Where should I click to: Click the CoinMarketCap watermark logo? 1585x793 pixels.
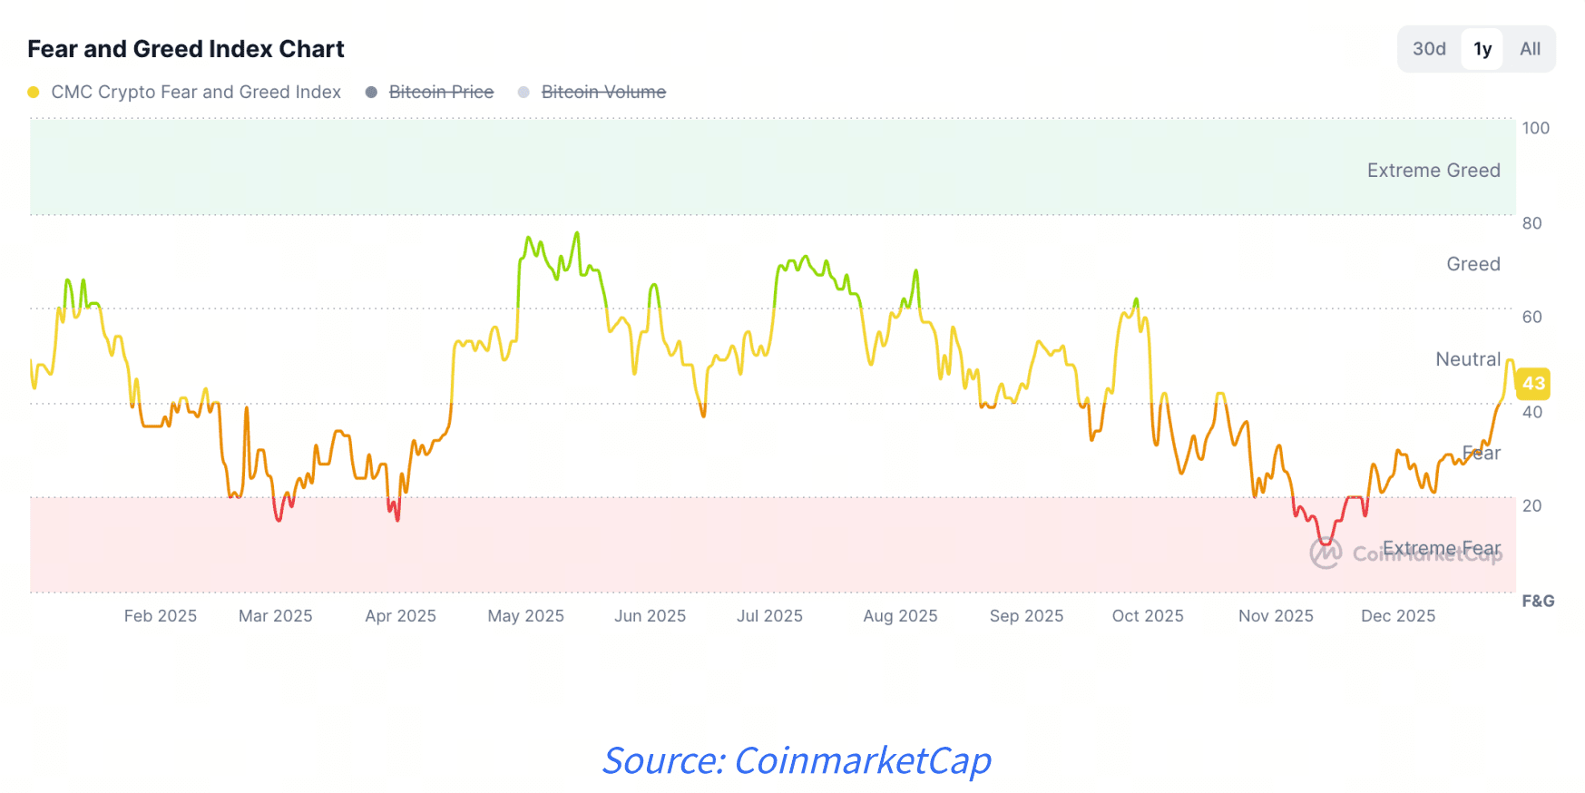coord(1326,553)
